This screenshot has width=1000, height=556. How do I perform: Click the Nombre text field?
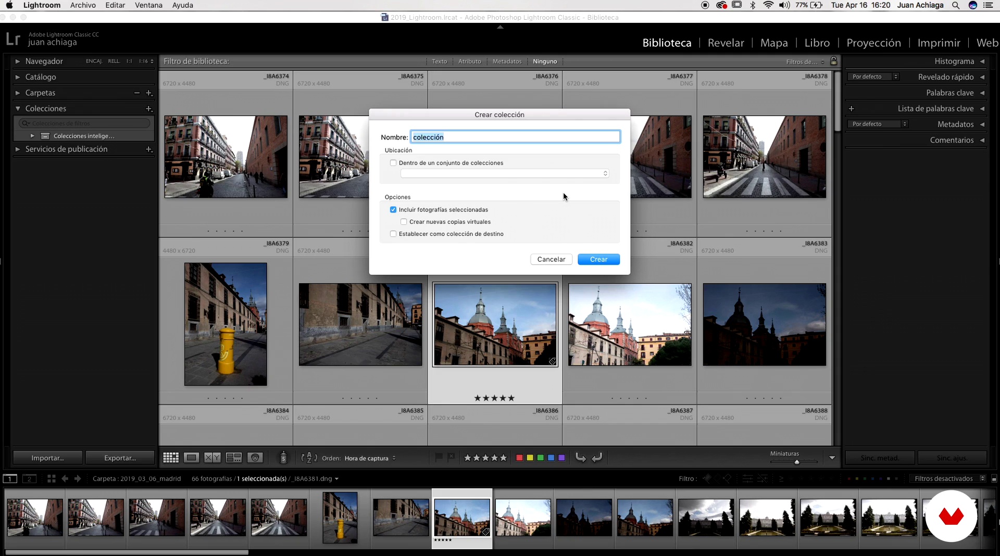tap(515, 137)
